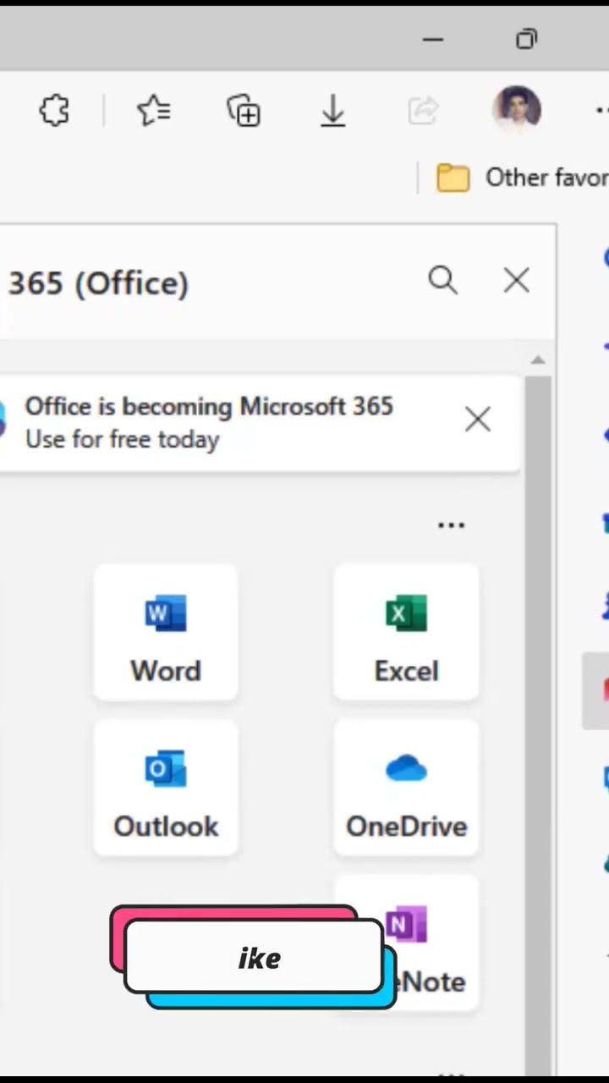The image size is (609, 1083).
Task: Open the three-dot more options above the apps
Action: point(451,525)
